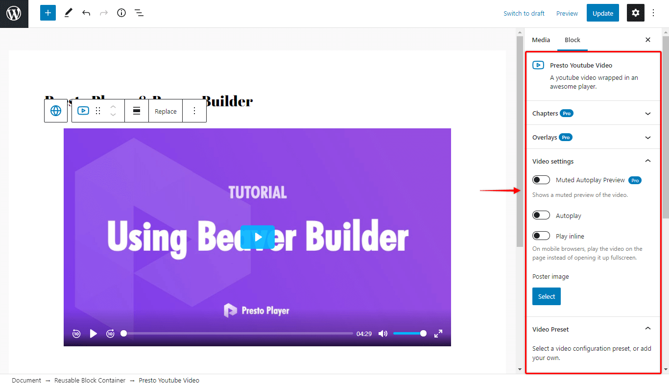The height and width of the screenshot is (385, 669).
Task: Click Presto Youtube Video breadcrumb
Action: [x=169, y=380]
